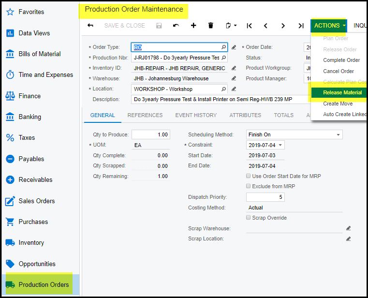Delete record using trash icon
The width and height of the screenshot is (368, 298).
[x=210, y=26]
